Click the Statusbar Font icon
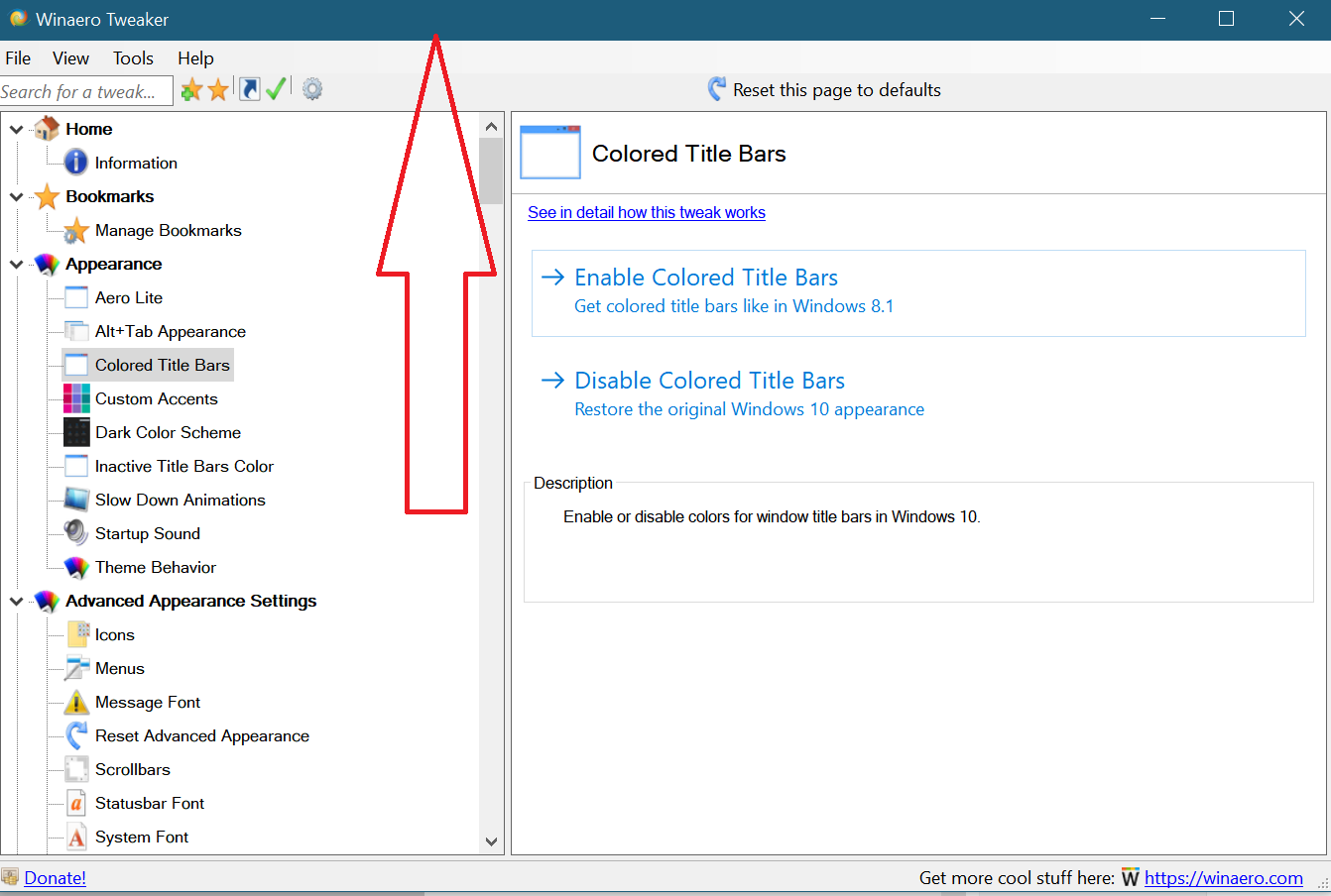 (x=76, y=803)
